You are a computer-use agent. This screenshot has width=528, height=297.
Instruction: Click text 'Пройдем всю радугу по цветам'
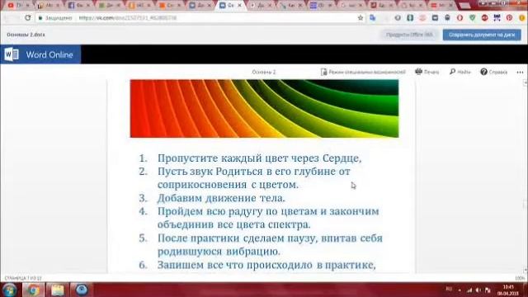(237, 211)
